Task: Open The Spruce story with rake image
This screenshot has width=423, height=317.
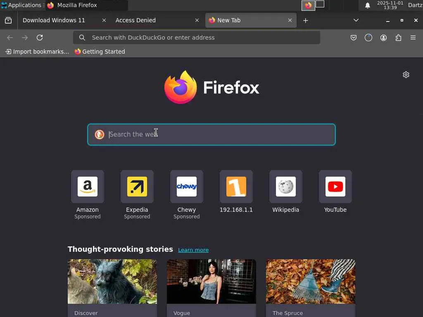Action: (311, 282)
